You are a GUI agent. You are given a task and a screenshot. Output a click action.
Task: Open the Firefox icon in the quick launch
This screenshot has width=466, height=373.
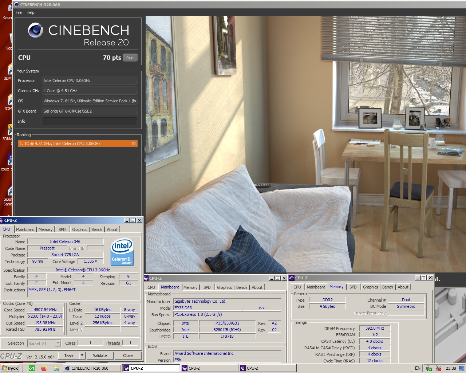click(x=44, y=368)
